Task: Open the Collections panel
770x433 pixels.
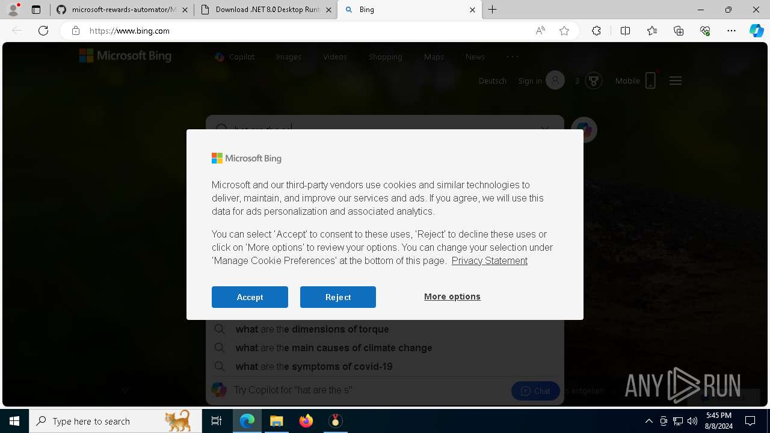Action: click(x=679, y=31)
